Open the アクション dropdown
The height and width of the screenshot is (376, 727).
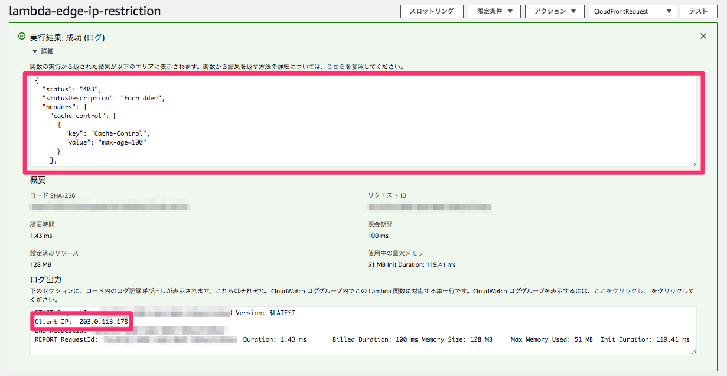pos(554,11)
